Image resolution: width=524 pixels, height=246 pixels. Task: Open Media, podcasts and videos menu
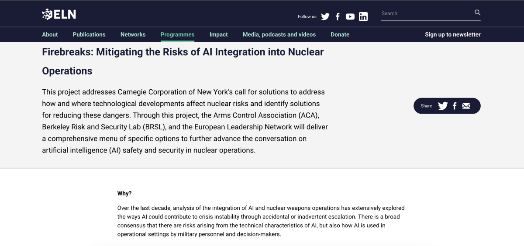click(x=279, y=34)
